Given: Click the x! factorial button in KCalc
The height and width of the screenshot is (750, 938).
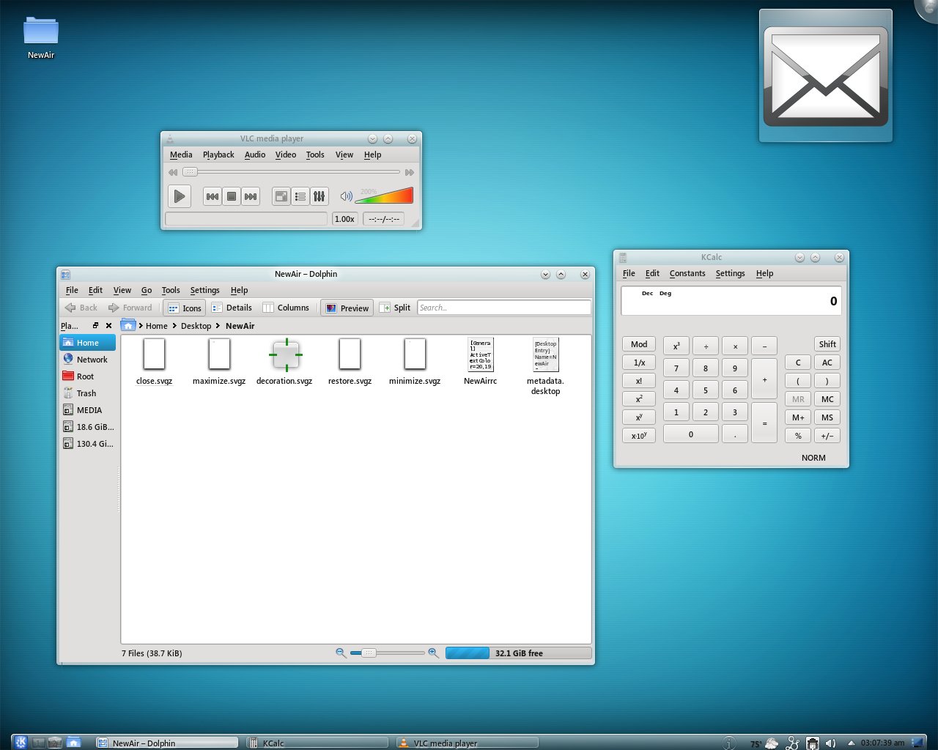Looking at the screenshot, I should point(639,381).
